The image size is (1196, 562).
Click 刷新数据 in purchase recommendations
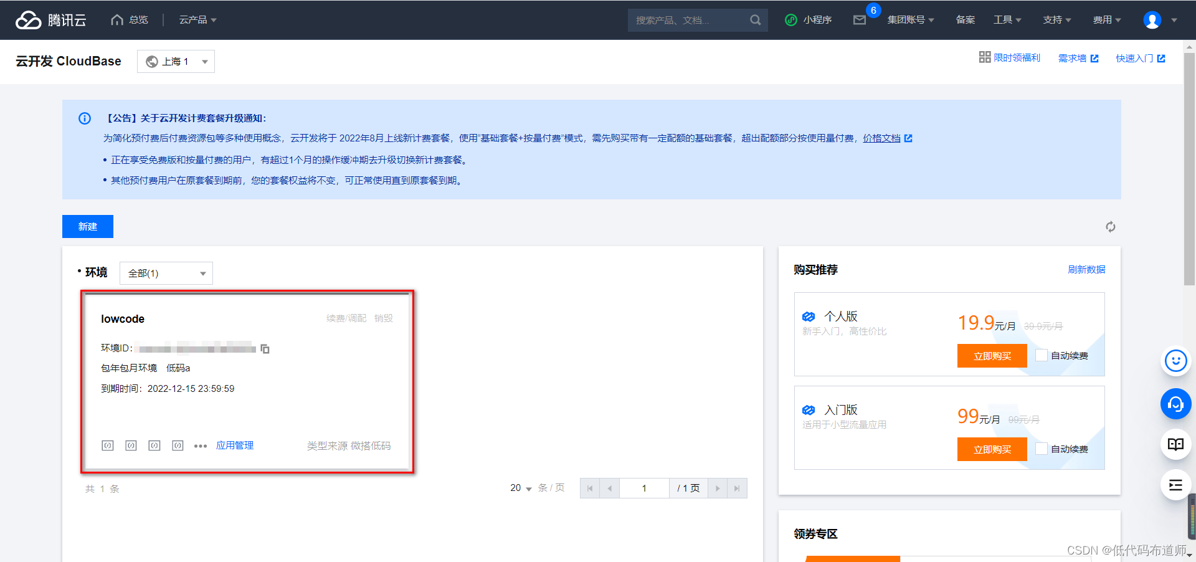click(x=1086, y=269)
